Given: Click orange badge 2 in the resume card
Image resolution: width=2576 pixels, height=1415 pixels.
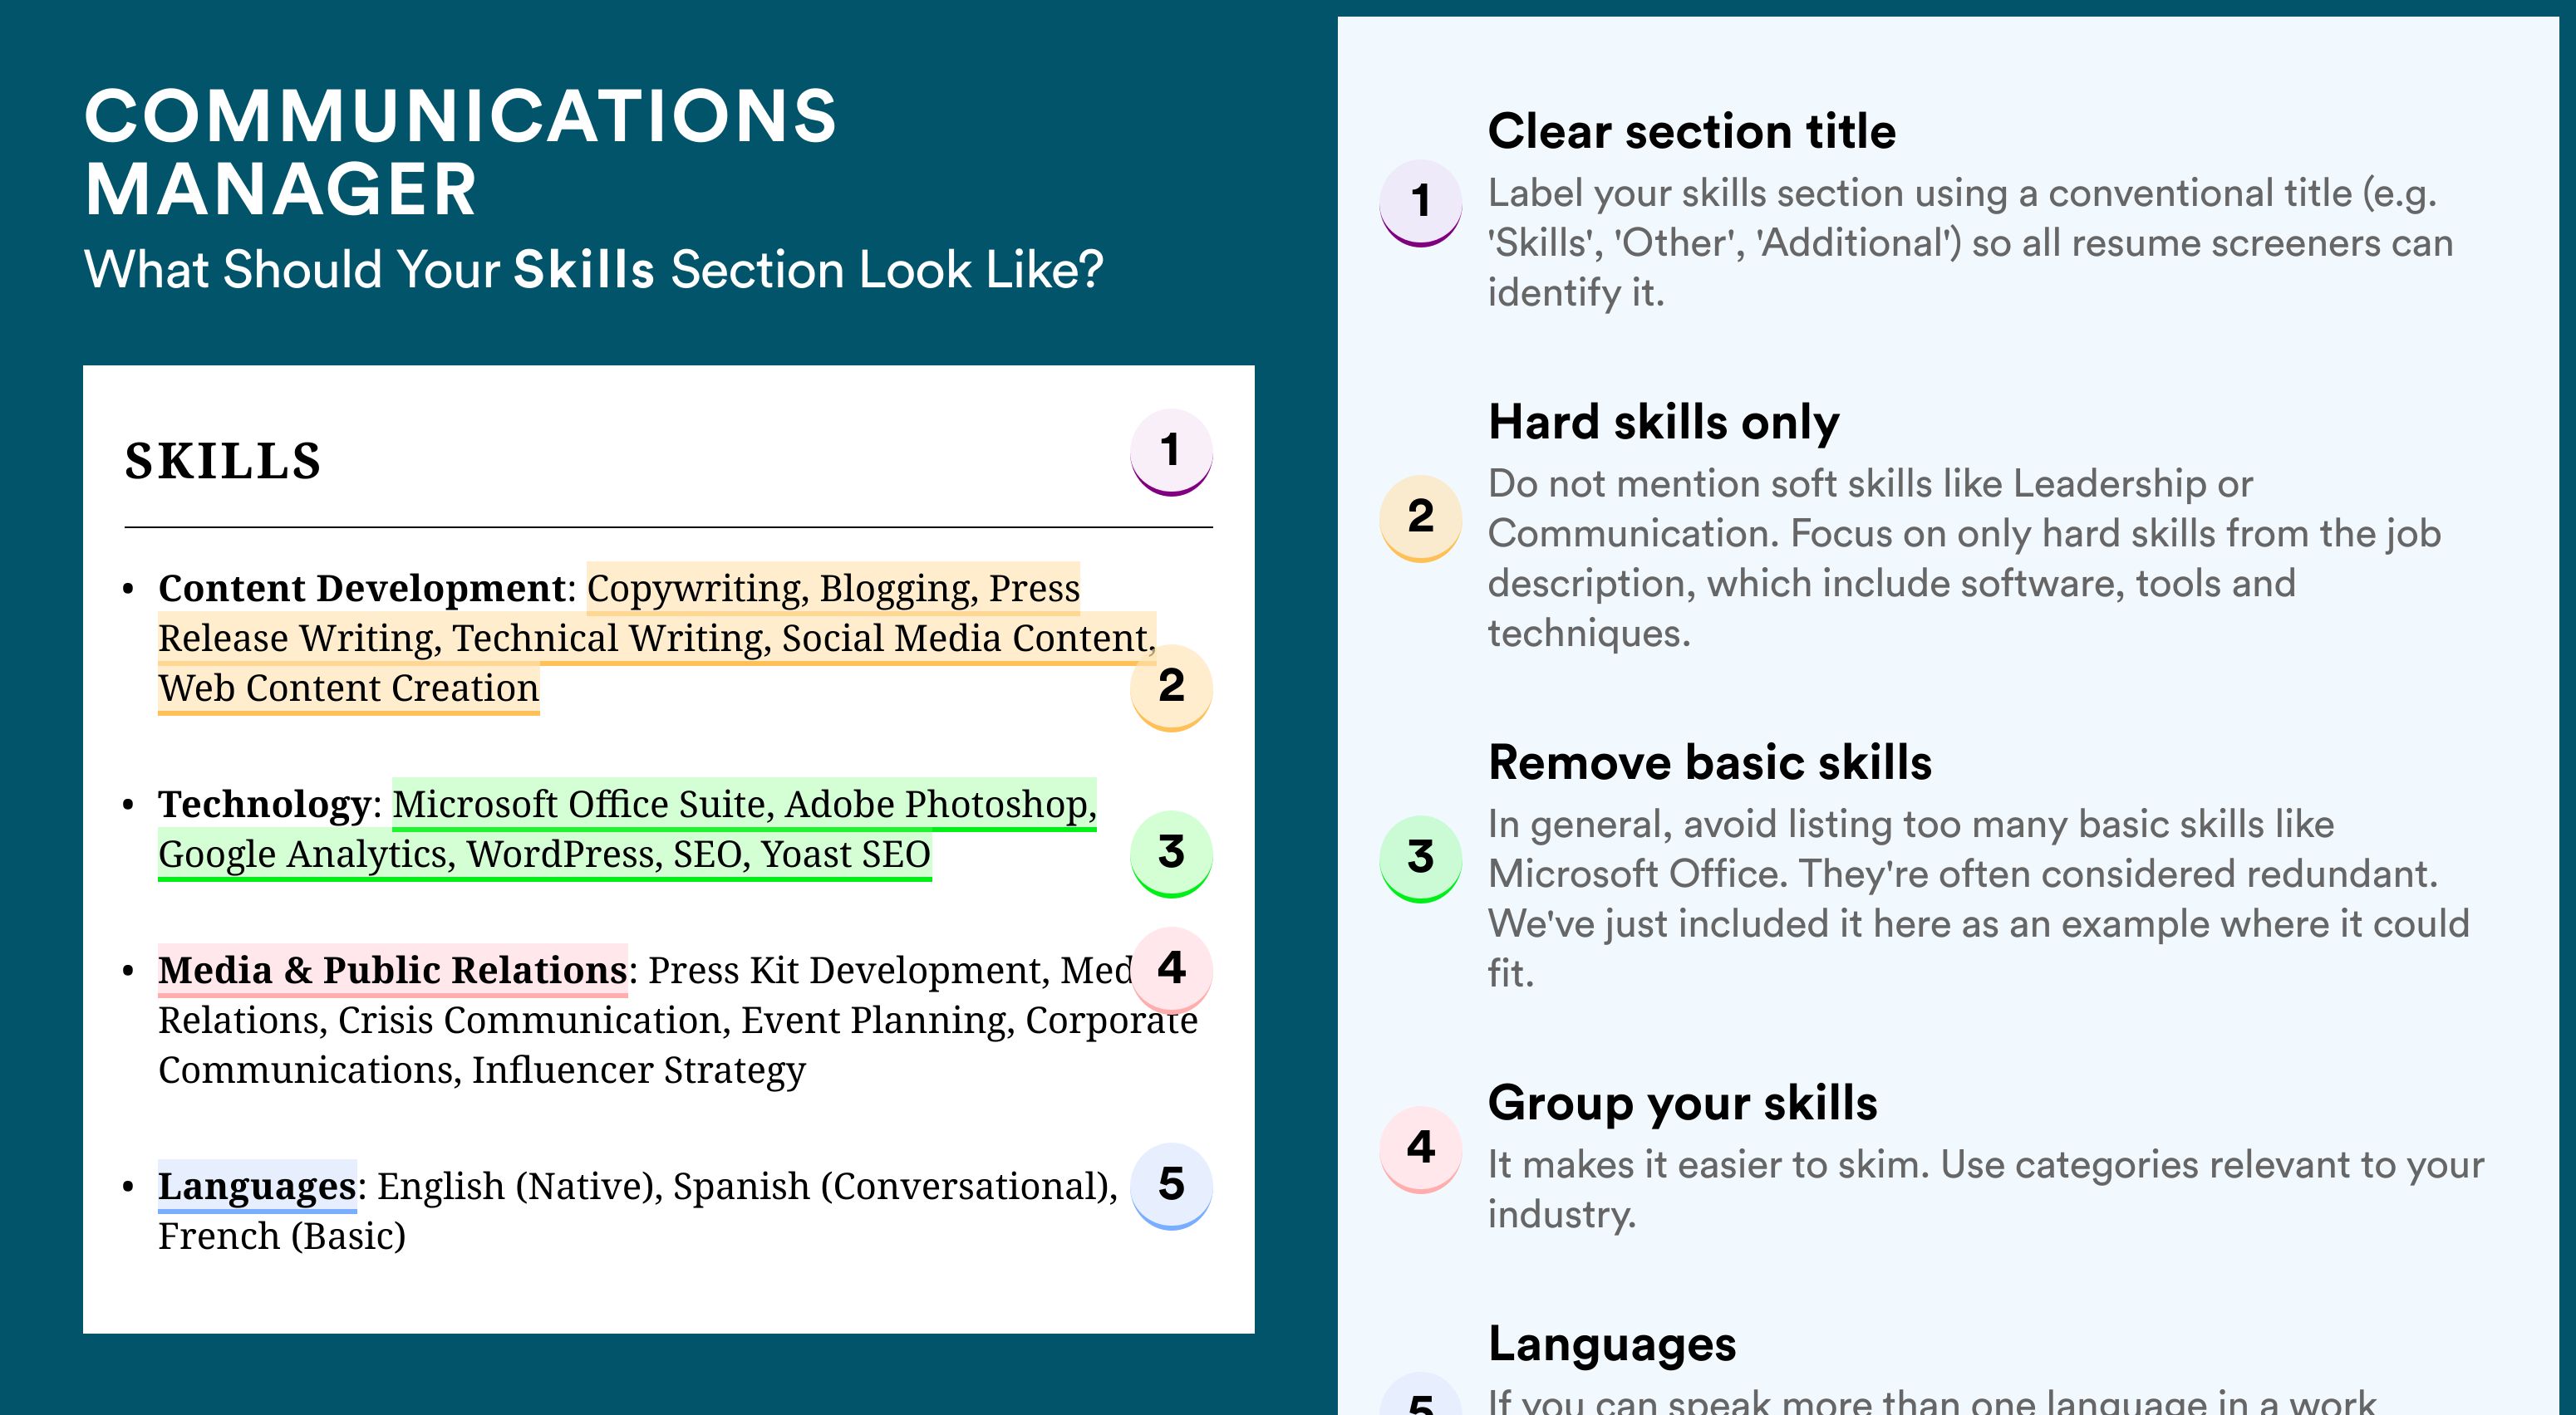Looking at the screenshot, I should coord(1171,688).
